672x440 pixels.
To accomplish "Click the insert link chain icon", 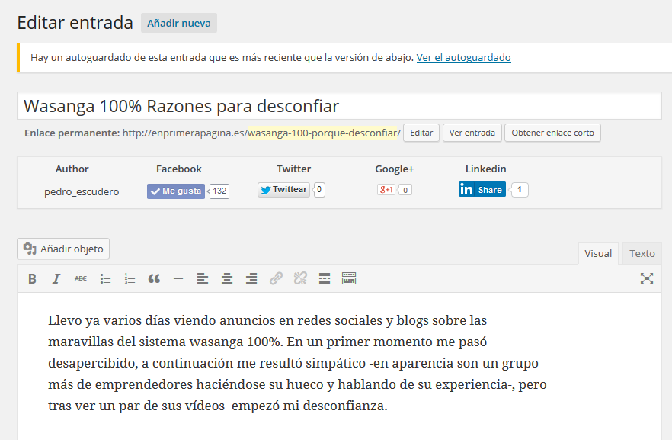I will tap(276, 279).
